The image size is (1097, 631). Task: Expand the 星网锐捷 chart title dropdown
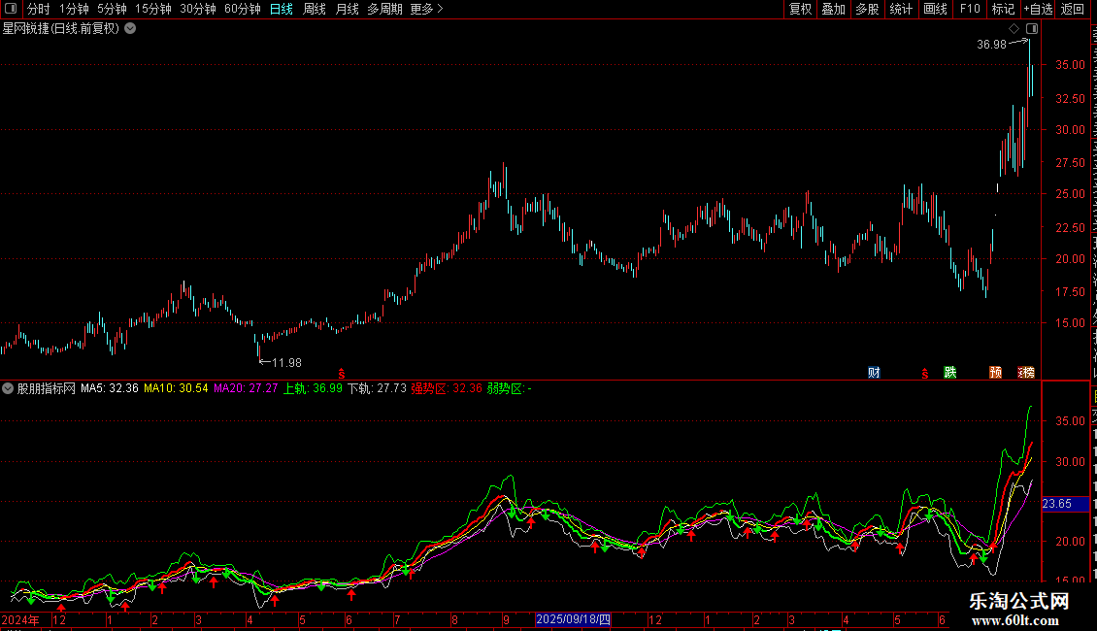[x=130, y=29]
